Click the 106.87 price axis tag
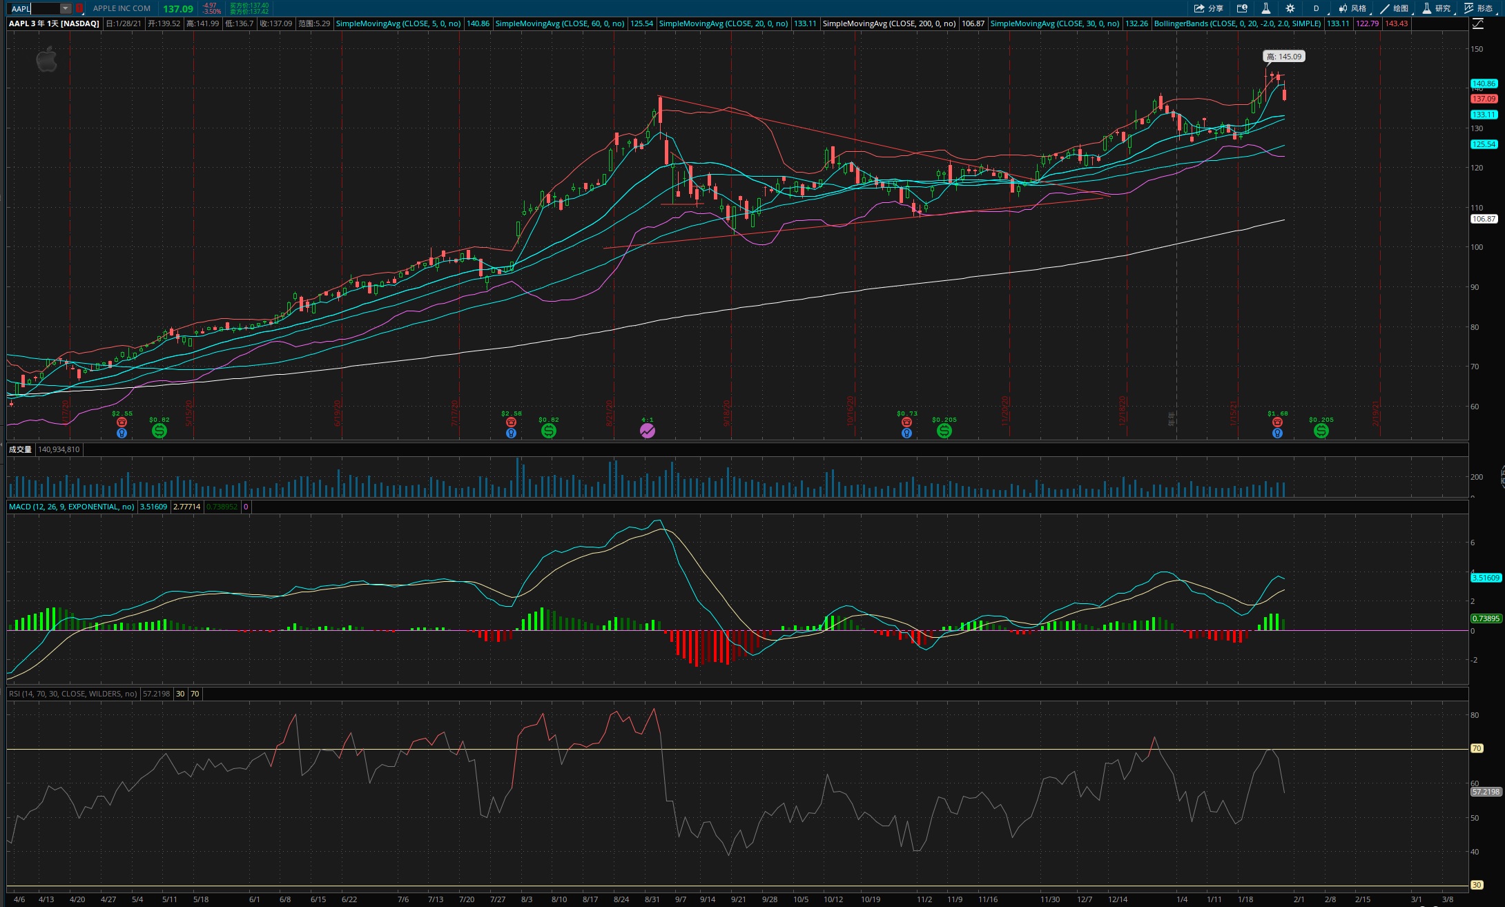The height and width of the screenshot is (907, 1505). pyautogui.click(x=1484, y=219)
